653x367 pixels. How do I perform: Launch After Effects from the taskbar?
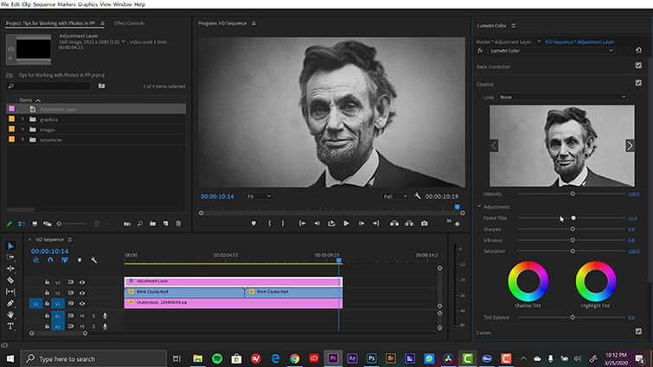pyautogui.click(x=352, y=358)
